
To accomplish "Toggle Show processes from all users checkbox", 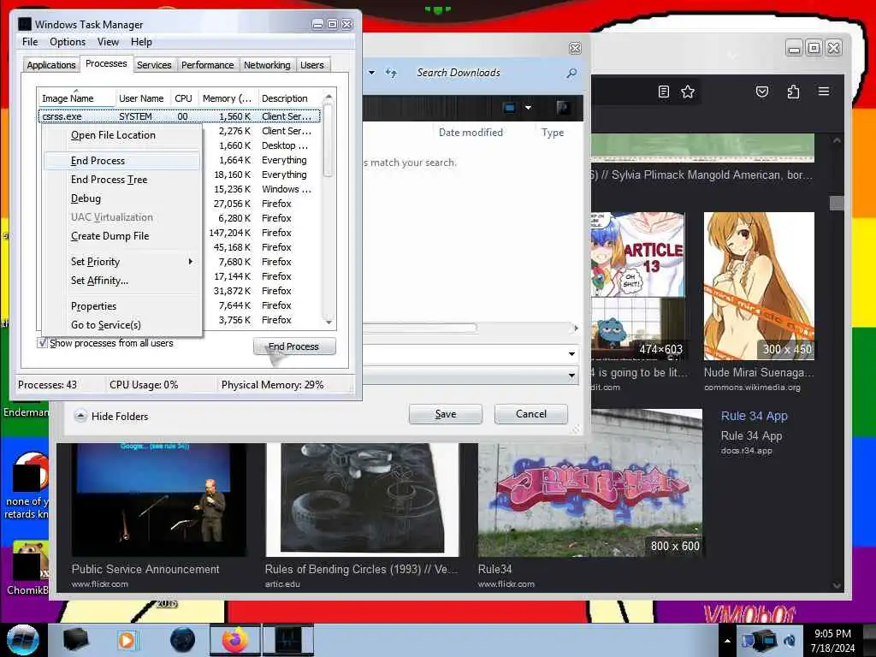I will click(42, 342).
